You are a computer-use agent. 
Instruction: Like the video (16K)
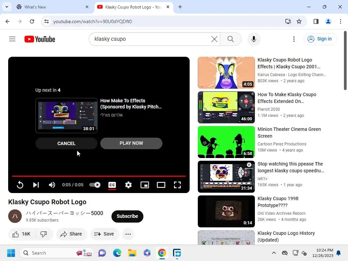click(21, 234)
